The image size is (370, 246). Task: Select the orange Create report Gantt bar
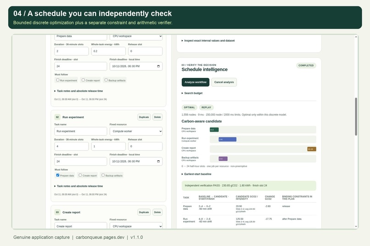pos(312,149)
